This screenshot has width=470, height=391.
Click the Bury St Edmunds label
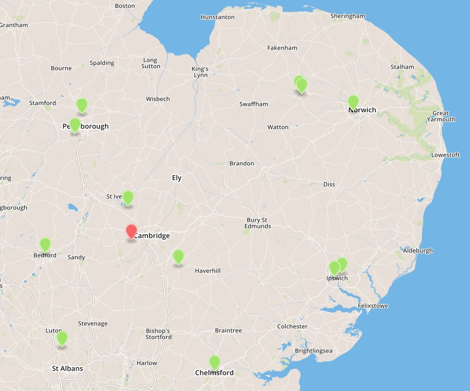258,223
